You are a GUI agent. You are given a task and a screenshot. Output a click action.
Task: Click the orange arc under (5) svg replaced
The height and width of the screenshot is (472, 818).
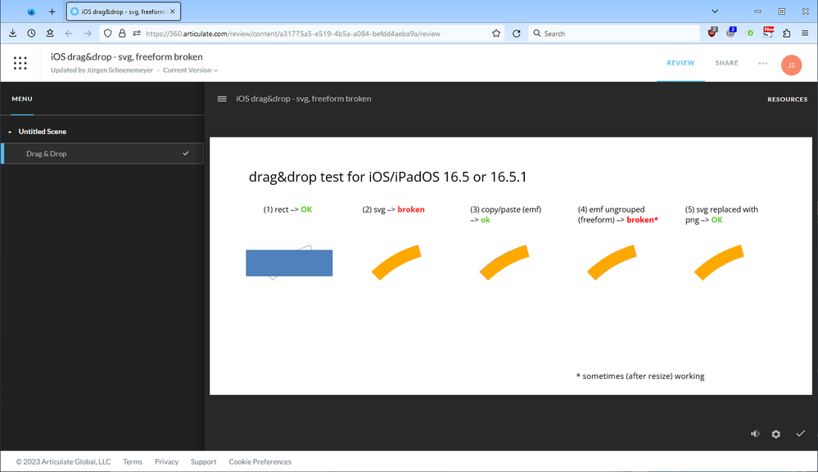pos(719,262)
